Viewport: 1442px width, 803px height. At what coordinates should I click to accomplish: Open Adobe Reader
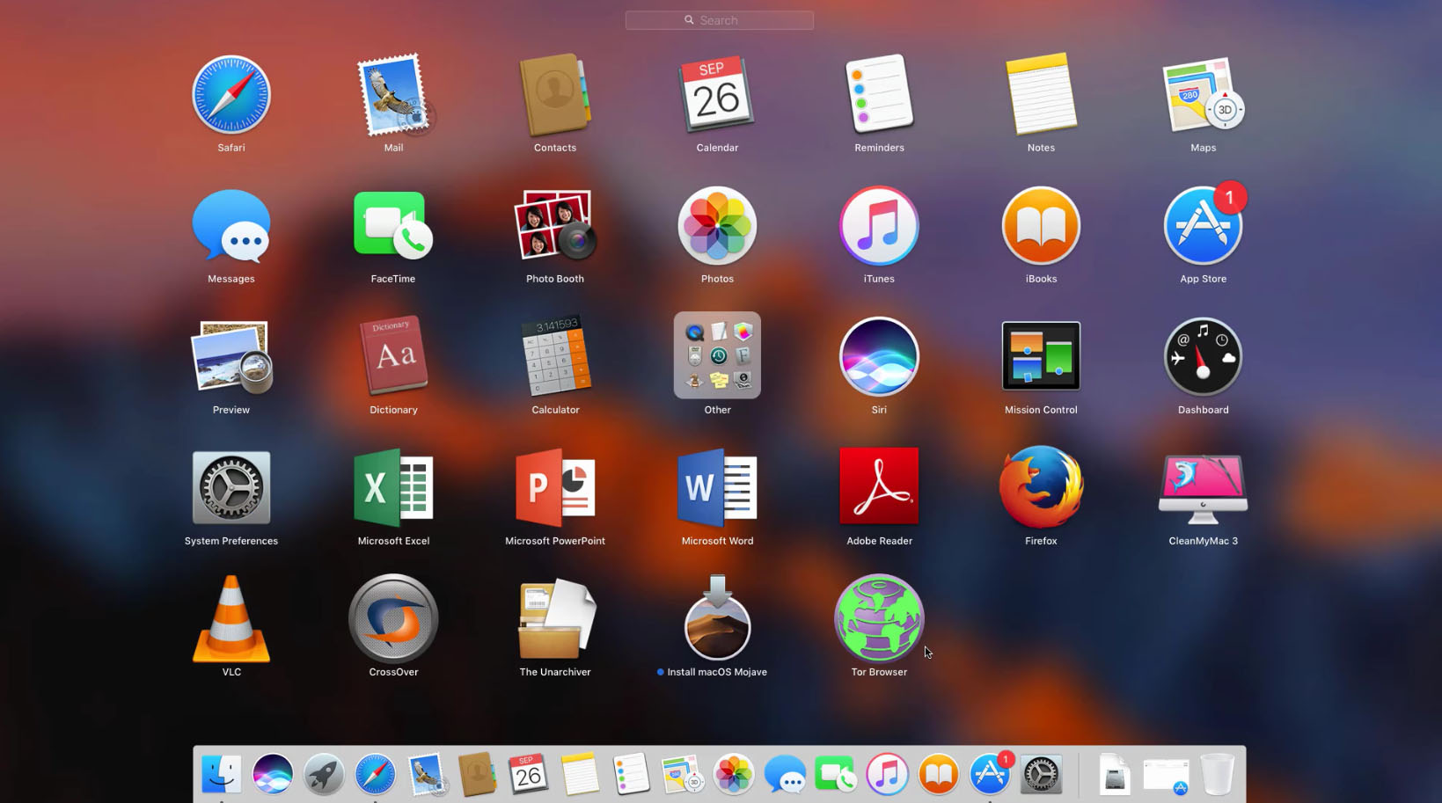[x=879, y=486]
